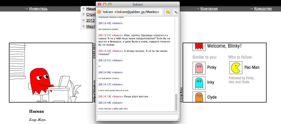Click the lokien window title
Image resolution: width=281 pixels, height=124 pixels.
(138, 4)
